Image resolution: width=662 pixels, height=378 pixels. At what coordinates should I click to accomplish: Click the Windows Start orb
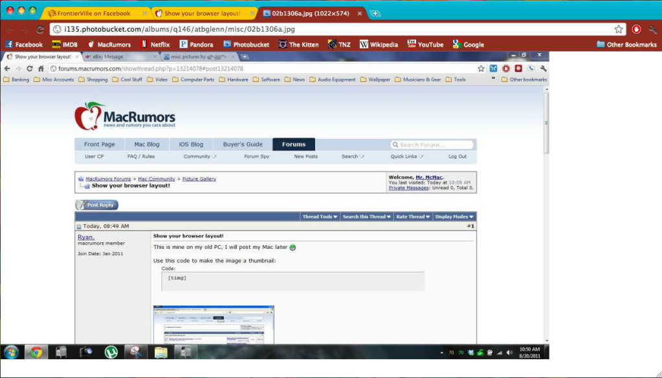[x=11, y=352]
